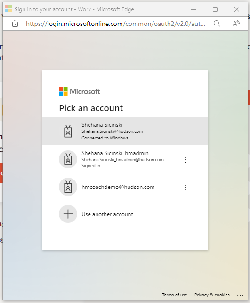This screenshot has height=303, width=250.
Task: Click the lock icon in address bar
Action: click(x=15, y=24)
